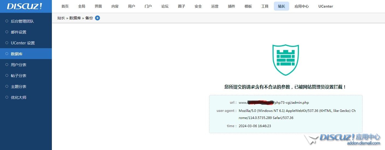Click the green firewall shield icon
The image size is (385, 150).
286,60
